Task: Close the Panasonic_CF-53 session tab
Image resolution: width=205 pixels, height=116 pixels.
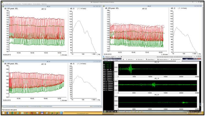Action: 118,56
